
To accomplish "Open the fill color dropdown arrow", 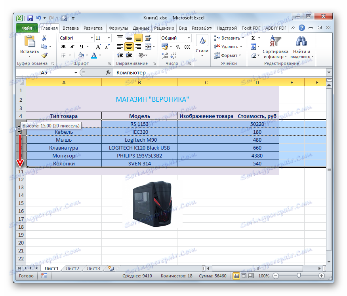I will pos(87,55).
